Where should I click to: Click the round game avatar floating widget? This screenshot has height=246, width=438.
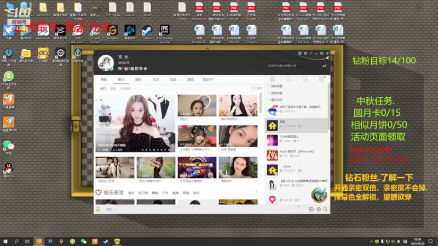319,195
